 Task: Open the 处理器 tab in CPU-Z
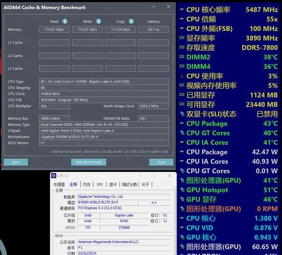coord(59,184)
